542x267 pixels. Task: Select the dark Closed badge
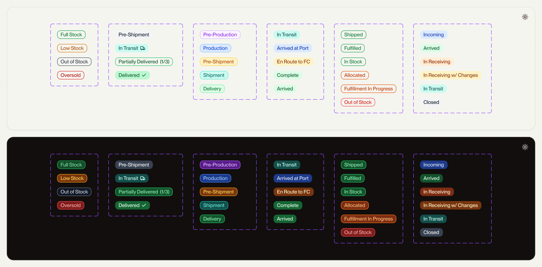pyautogui.click(x=431, y=232)
